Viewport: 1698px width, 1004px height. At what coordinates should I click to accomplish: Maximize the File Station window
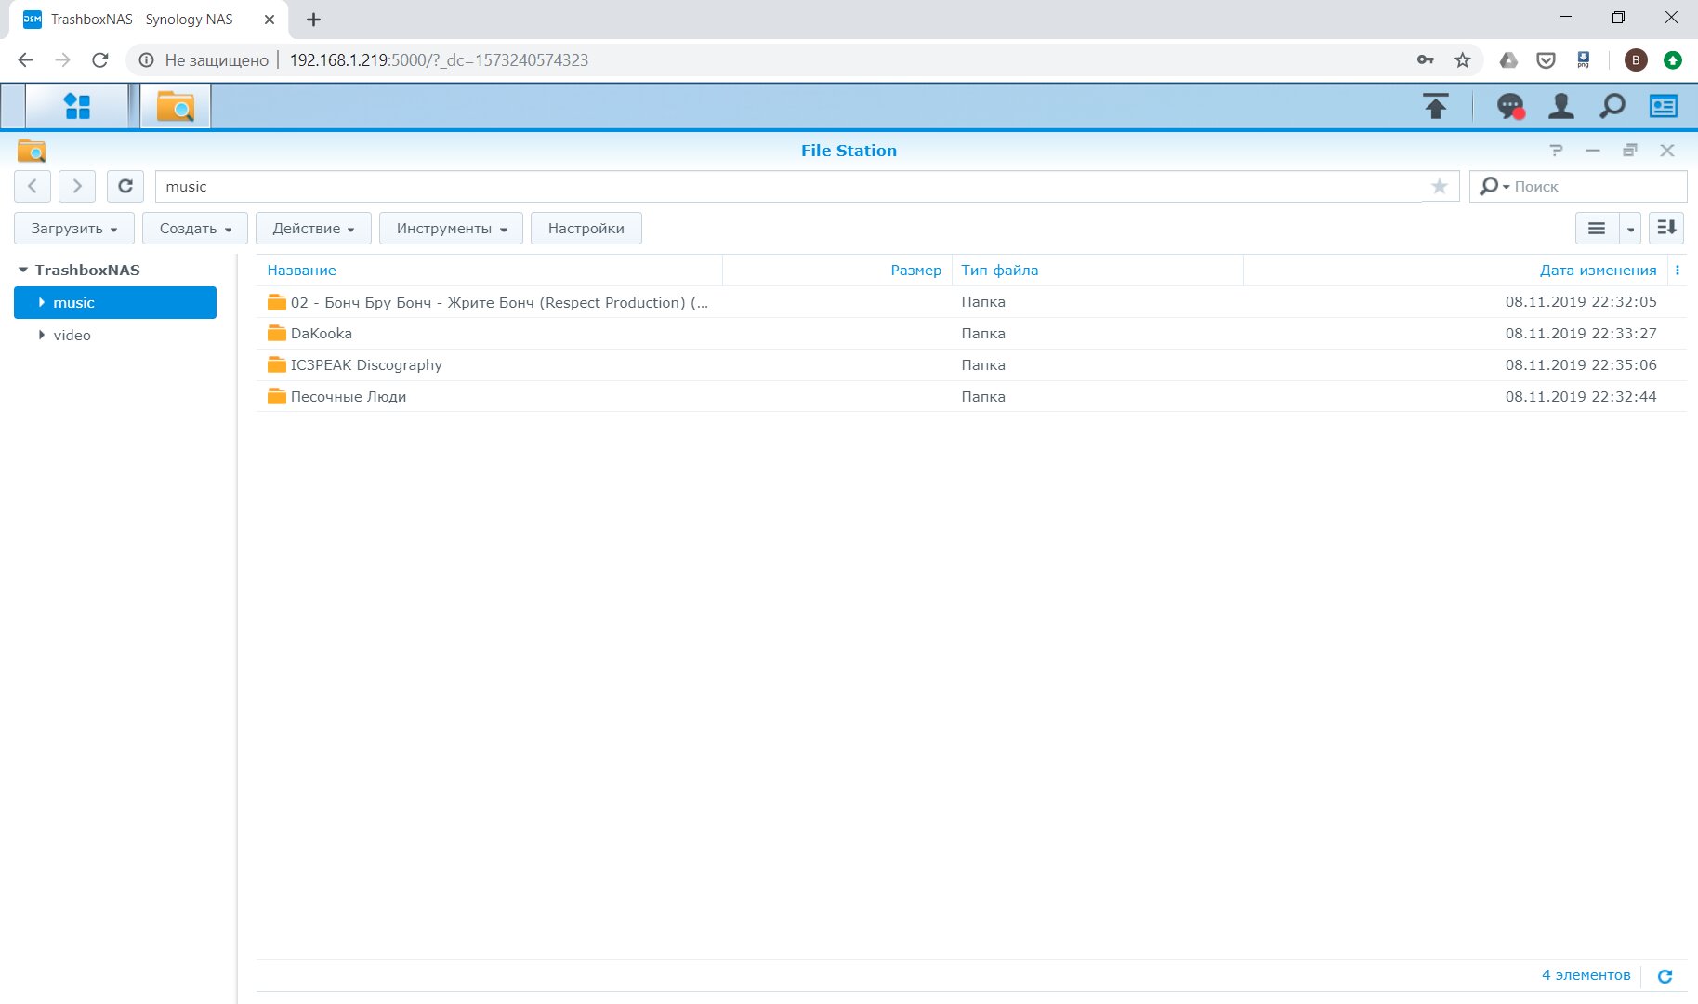(x=1630, y=151)
